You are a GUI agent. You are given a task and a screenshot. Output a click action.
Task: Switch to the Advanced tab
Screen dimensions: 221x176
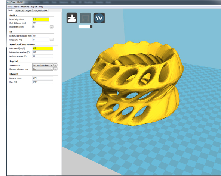pyautogui.click(x=20, y=10)
